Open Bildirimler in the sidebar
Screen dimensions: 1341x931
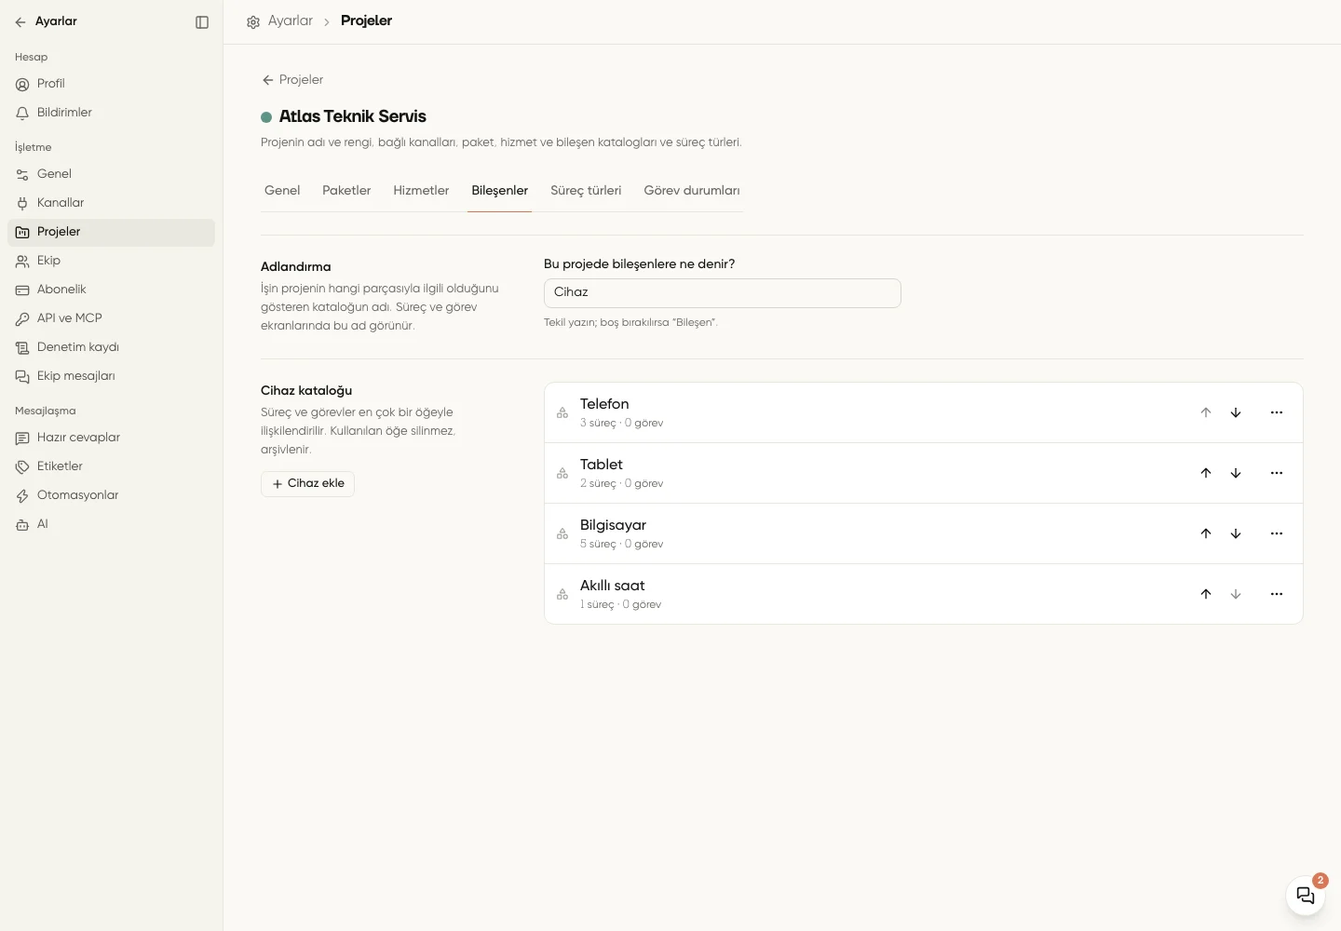(111, 113)
